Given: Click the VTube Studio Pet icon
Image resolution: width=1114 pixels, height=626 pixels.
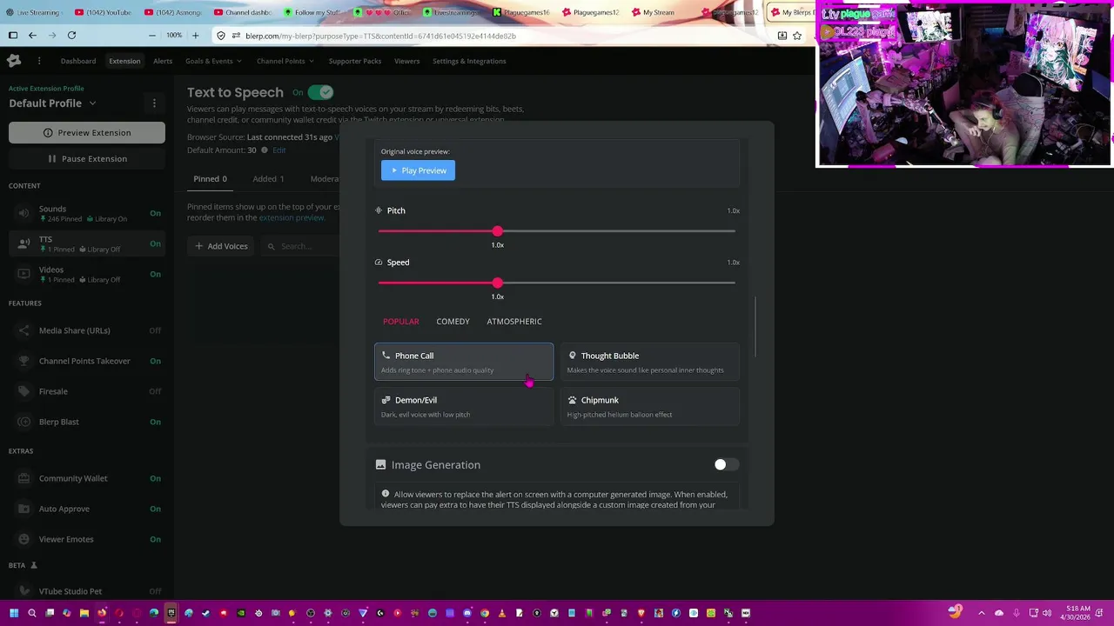Looking at the screenshot, I should pos(23,591).
